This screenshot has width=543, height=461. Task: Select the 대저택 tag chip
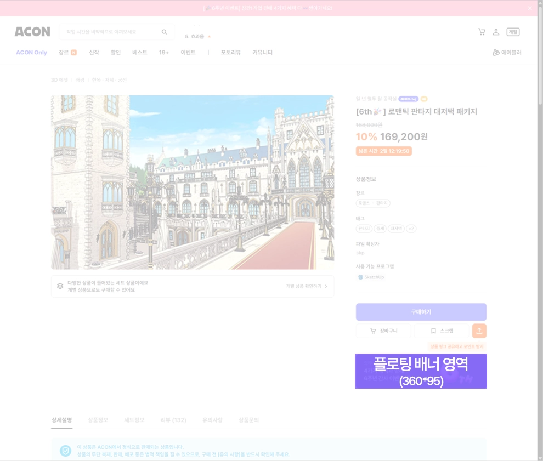click(x=396, y=229)
